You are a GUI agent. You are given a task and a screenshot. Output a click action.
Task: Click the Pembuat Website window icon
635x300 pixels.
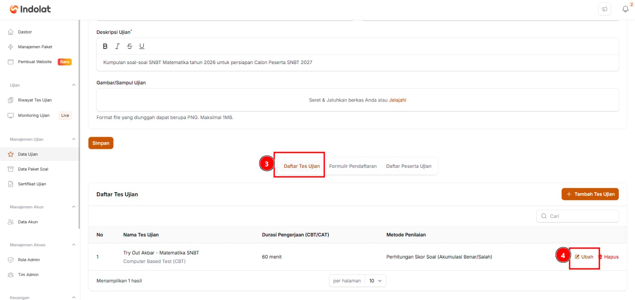(x=11, y=62)
